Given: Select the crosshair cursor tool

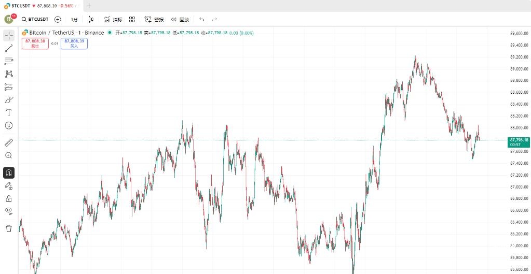Looking at the screenshot, I should tap(9, 36).
